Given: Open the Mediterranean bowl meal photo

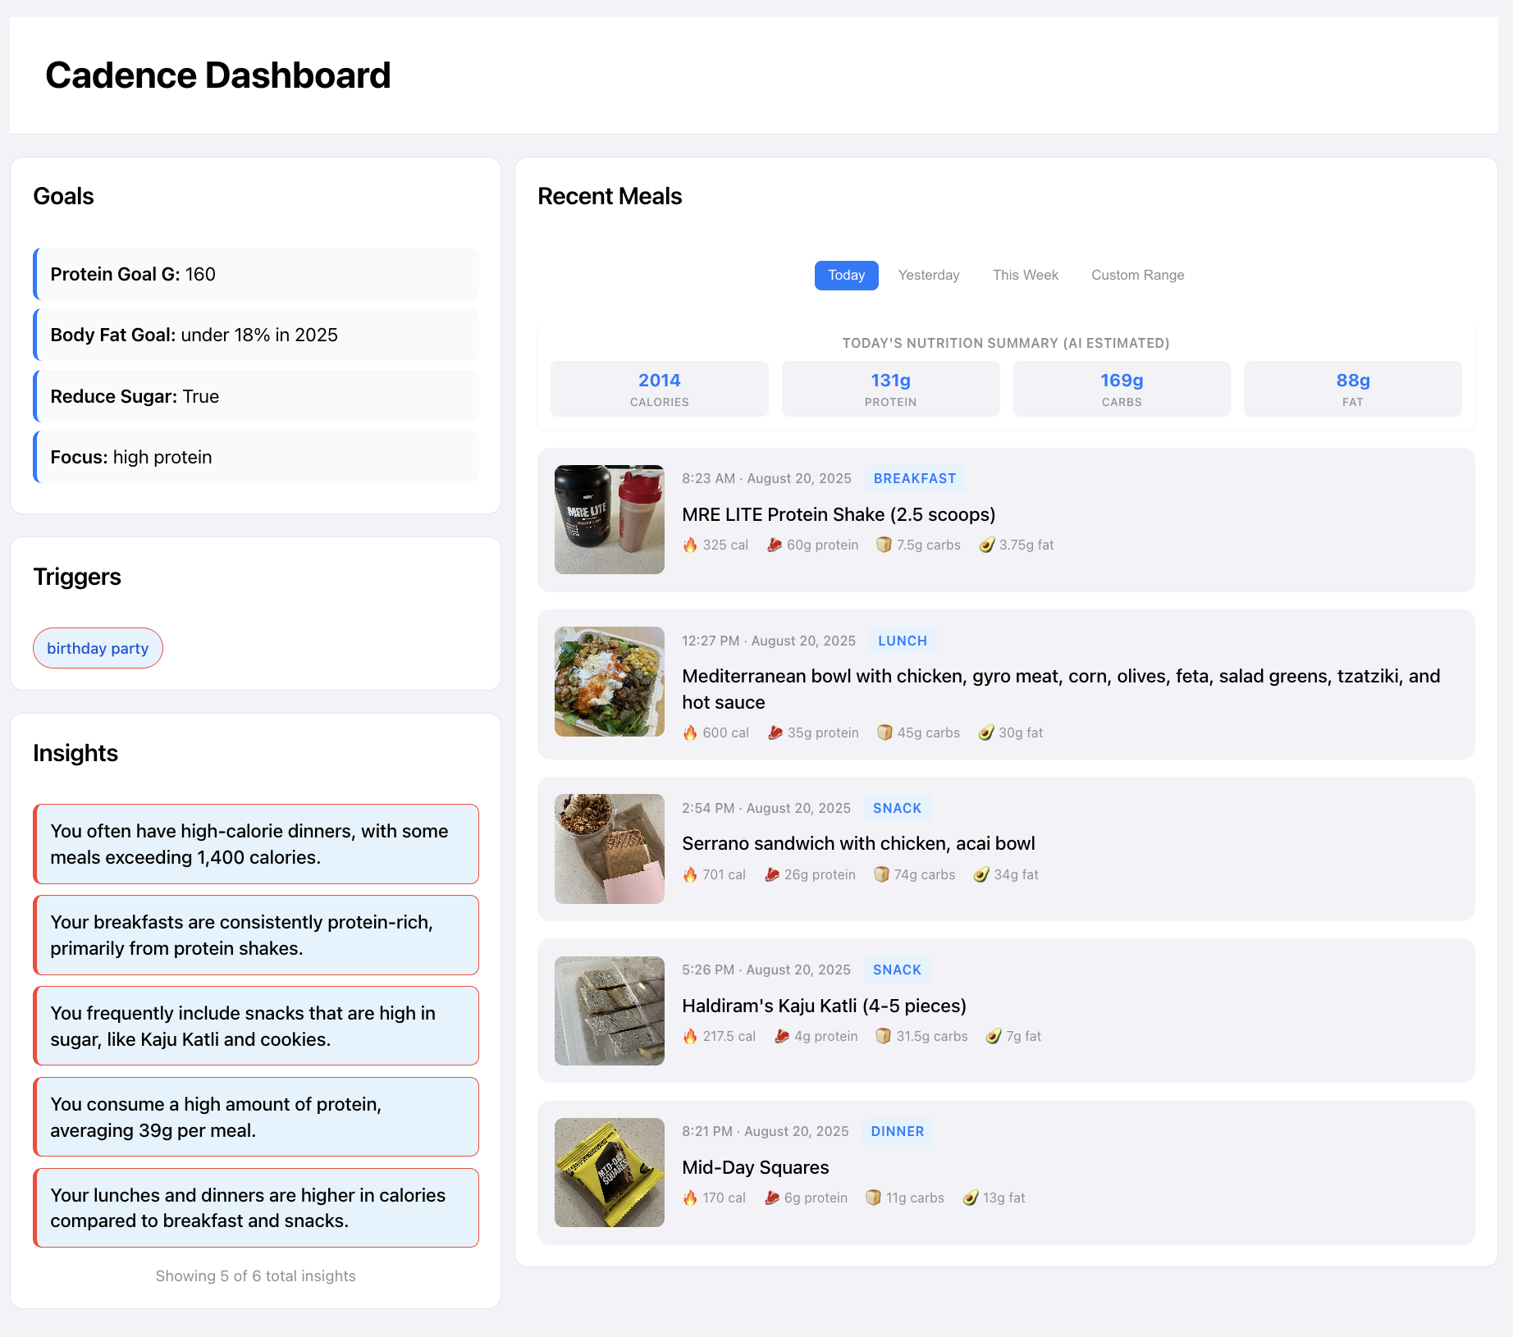Looking at the screenshot, I should [609, 682].
